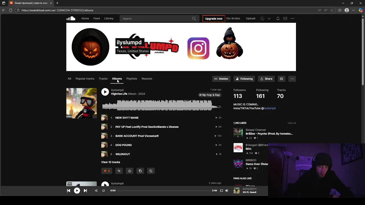Play track BANK ACCOUNT Prod VionestarR
The width and height of the screenshot is (365, 205).
[x=137, y=136]
